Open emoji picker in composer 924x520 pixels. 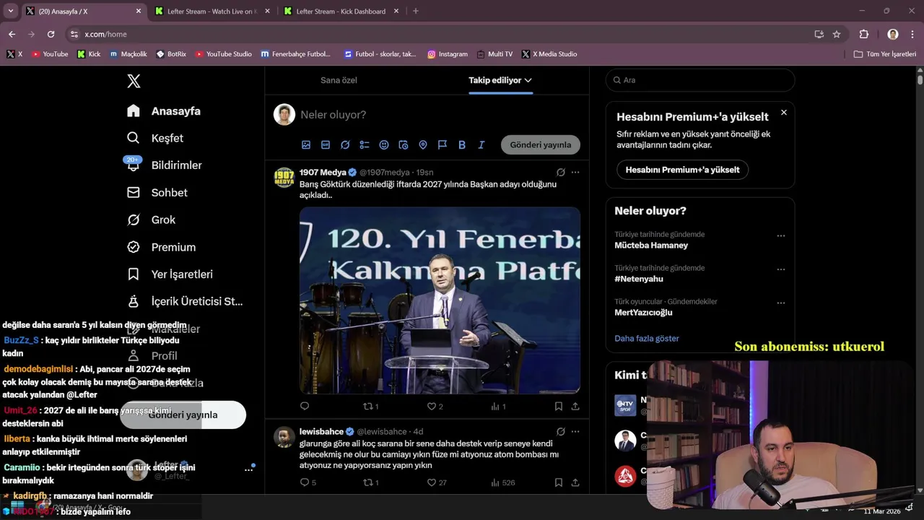tap(384, 145)
